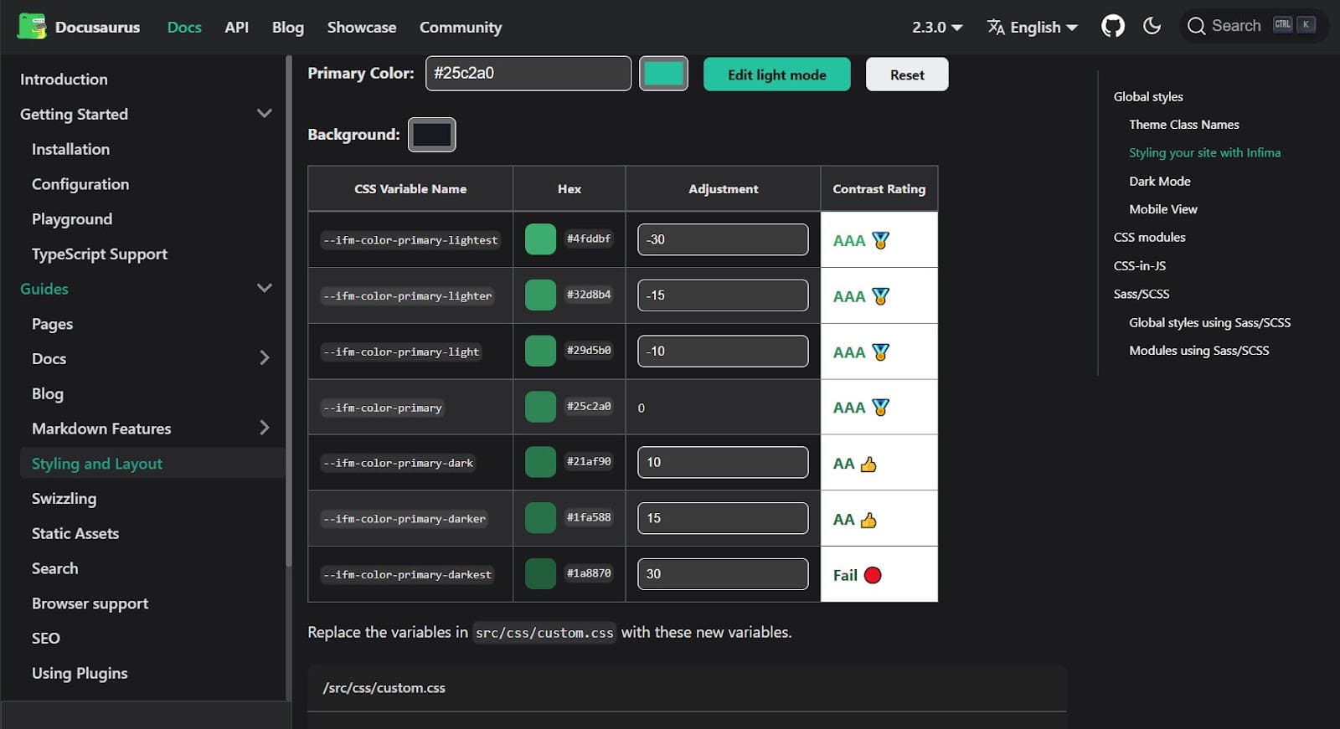This screenshot has height=729, width=1340.
Task: Click the AA thumbs-up icon for primary-darker
Action: (868, 521)
